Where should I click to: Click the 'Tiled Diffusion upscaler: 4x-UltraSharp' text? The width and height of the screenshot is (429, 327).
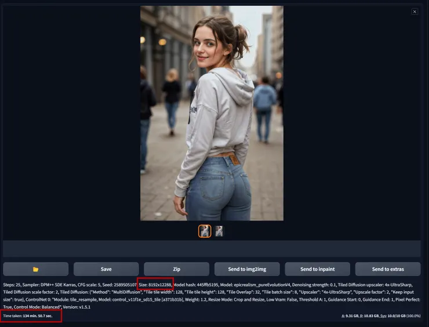[x=375, y=285]
